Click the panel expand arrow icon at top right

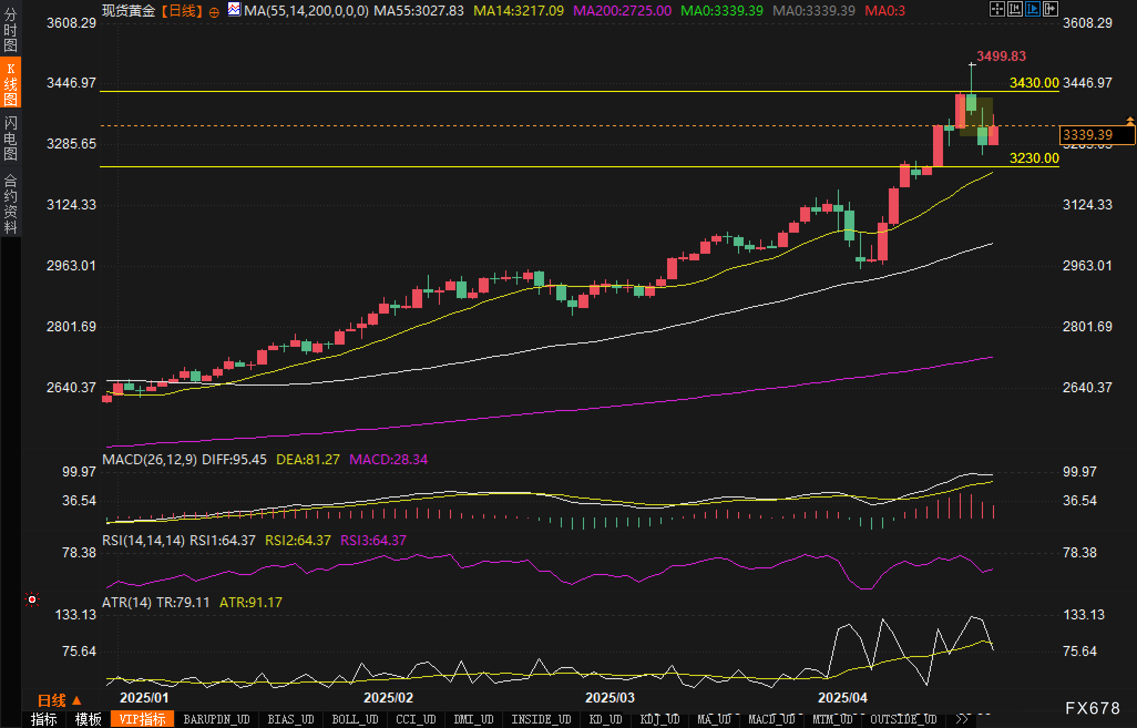[1050, 9]
